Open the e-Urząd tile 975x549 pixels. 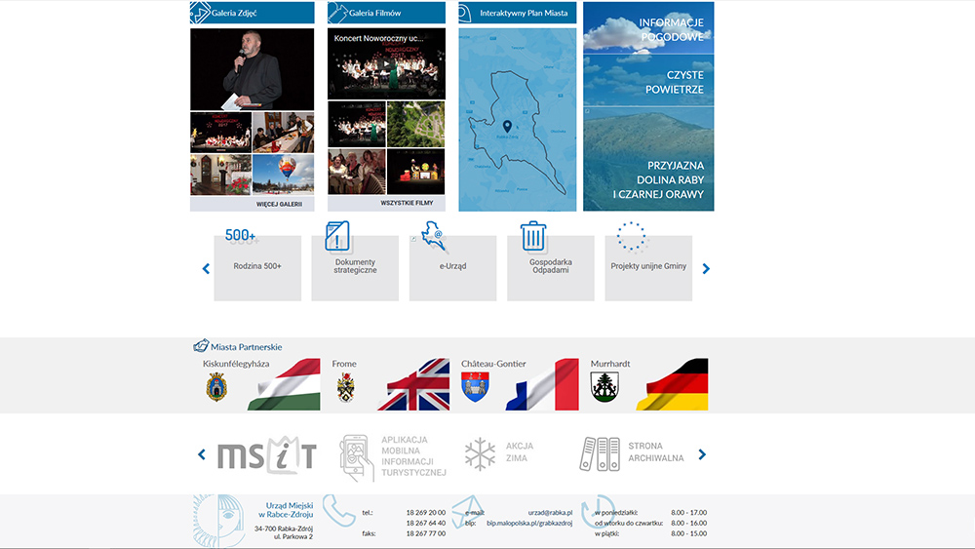452,266
